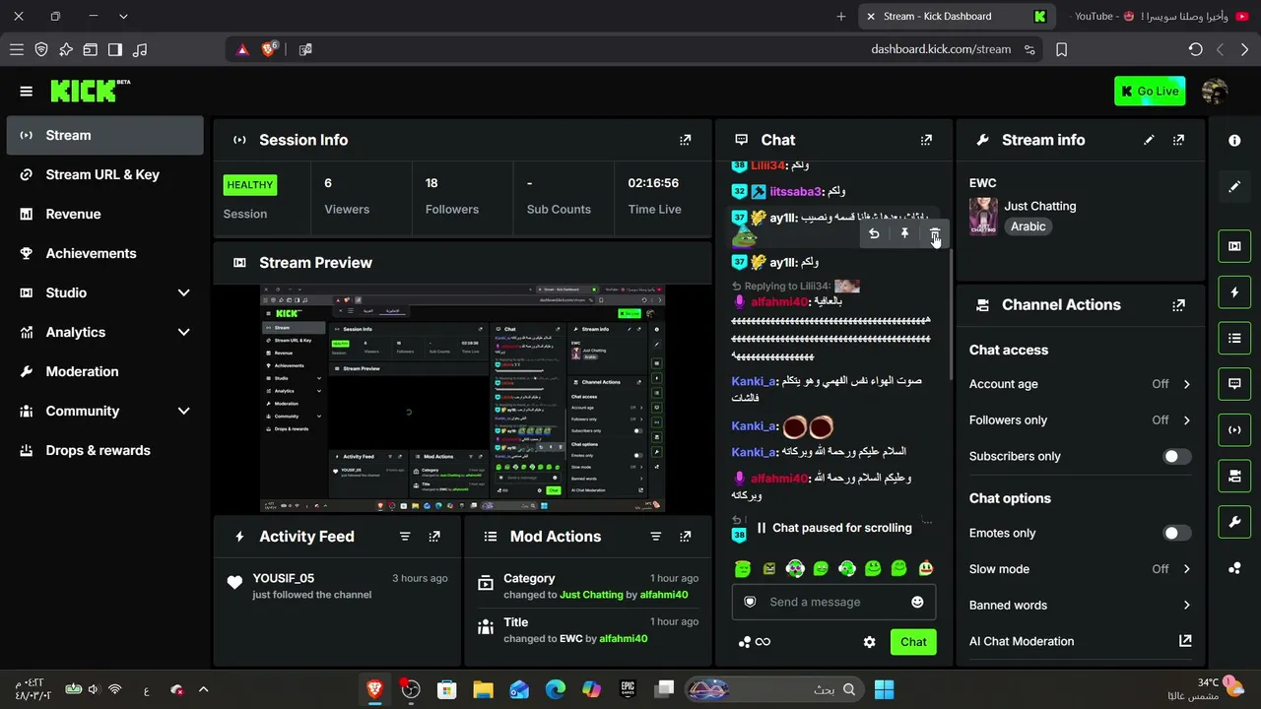
Task: Pin the hovered ay1ll chat message
Action: click(904, 233)
